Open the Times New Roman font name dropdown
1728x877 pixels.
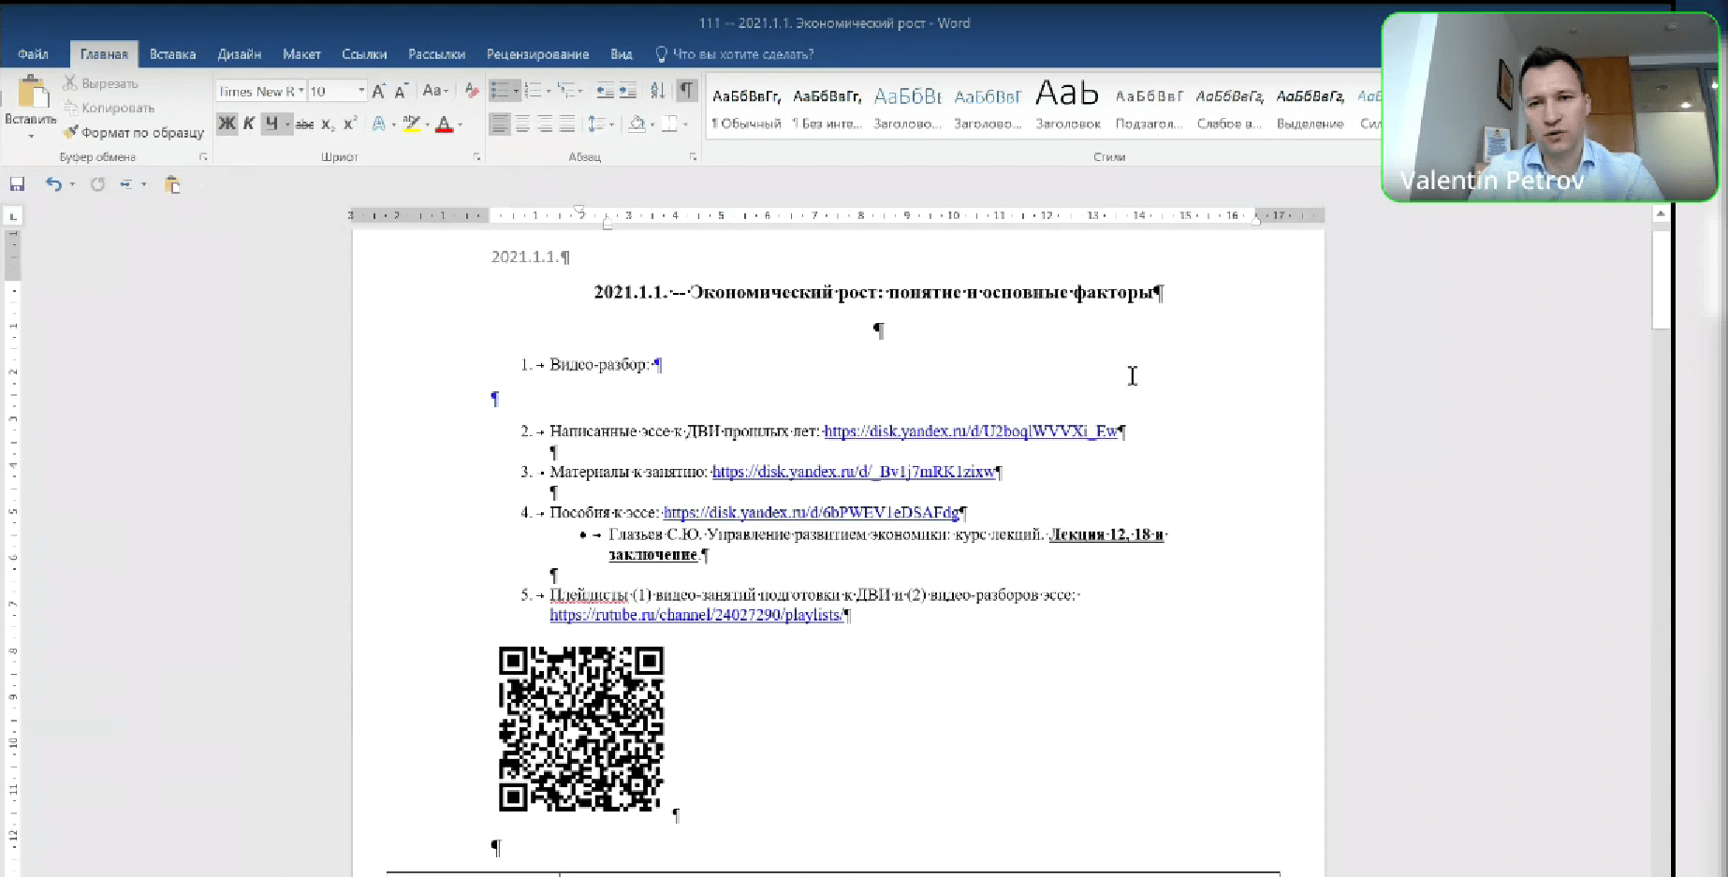[x=301, y=91]
